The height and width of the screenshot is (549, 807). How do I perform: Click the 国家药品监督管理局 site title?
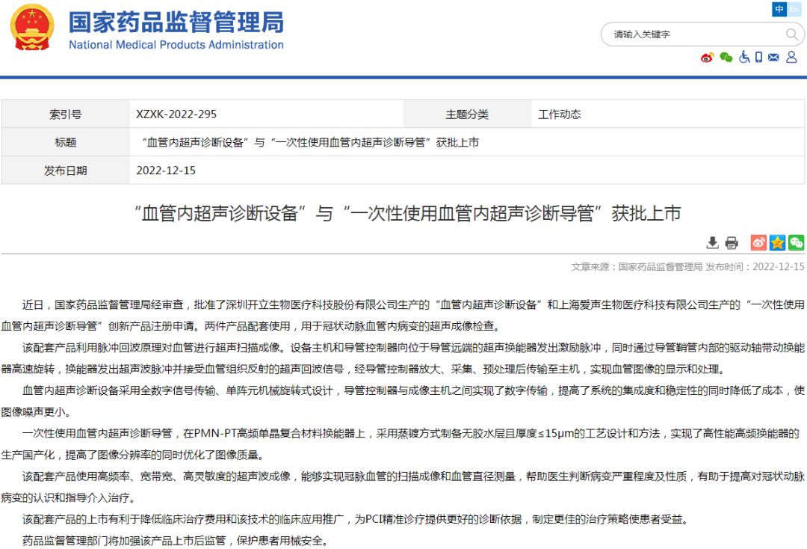[x=176, y=22]
